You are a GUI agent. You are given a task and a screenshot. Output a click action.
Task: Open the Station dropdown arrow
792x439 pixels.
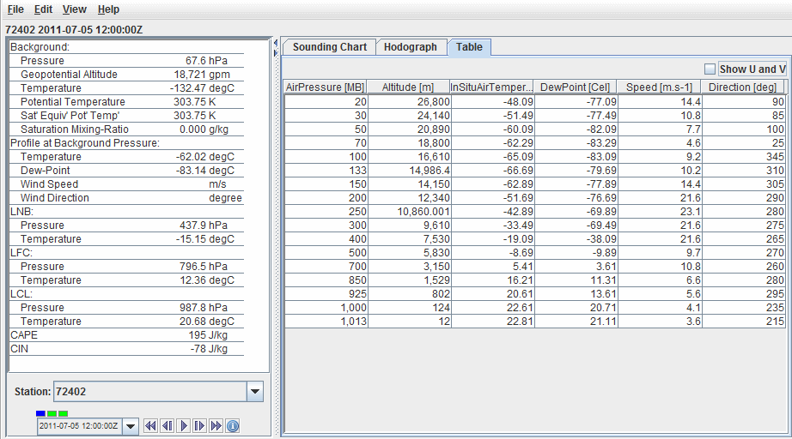255,392
